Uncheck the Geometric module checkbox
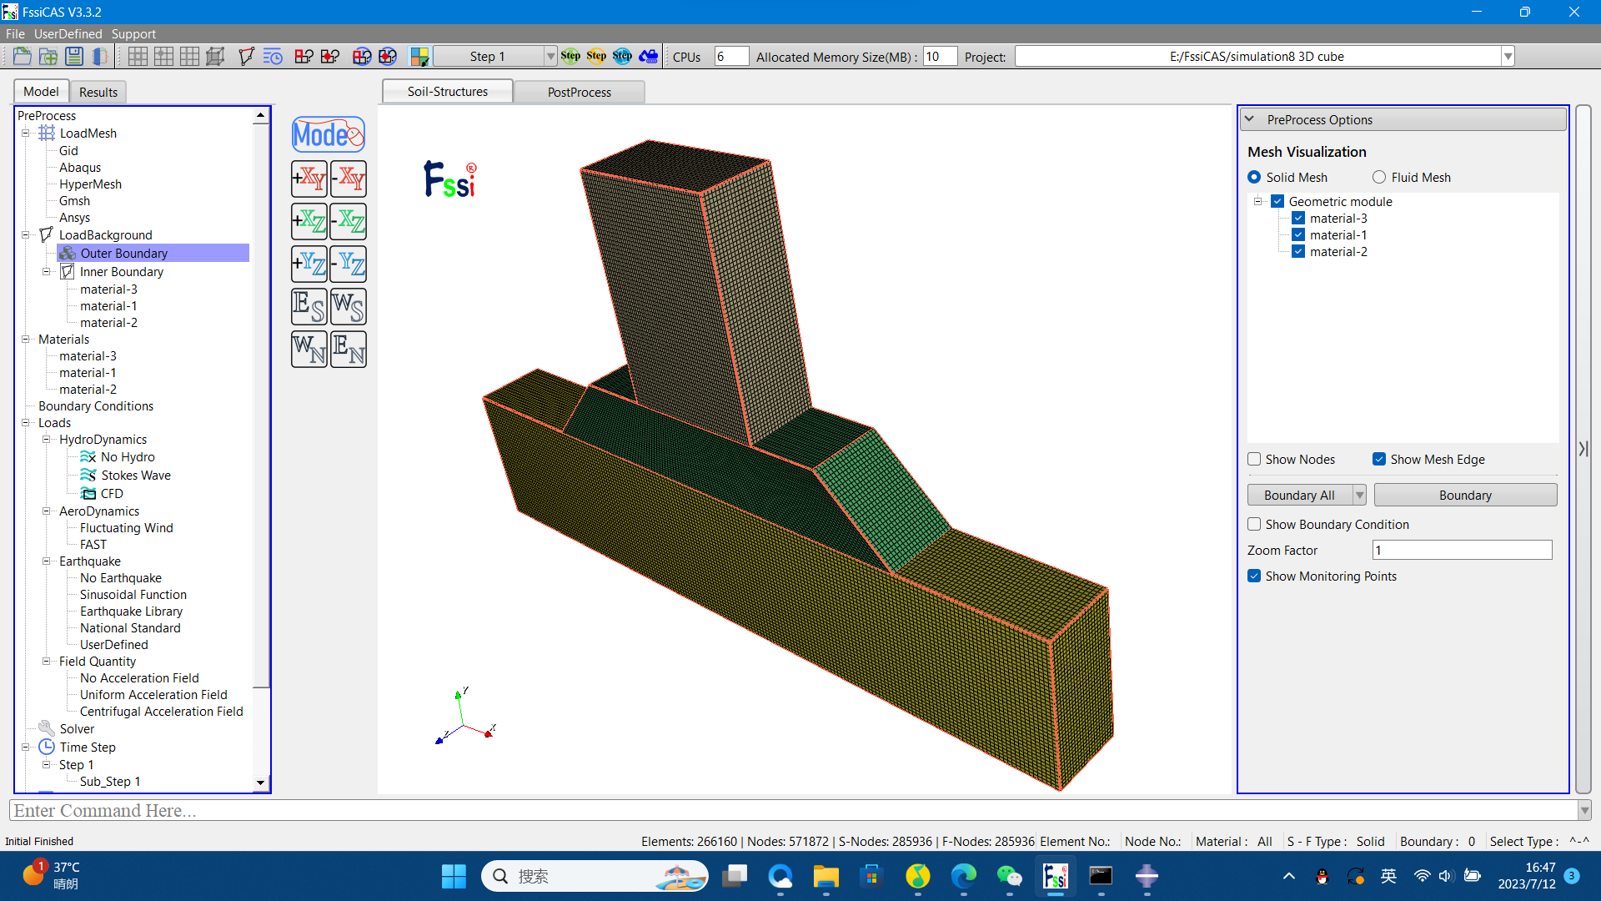The width and height of the screenshot is (1601, 901). pos(1277,201)
